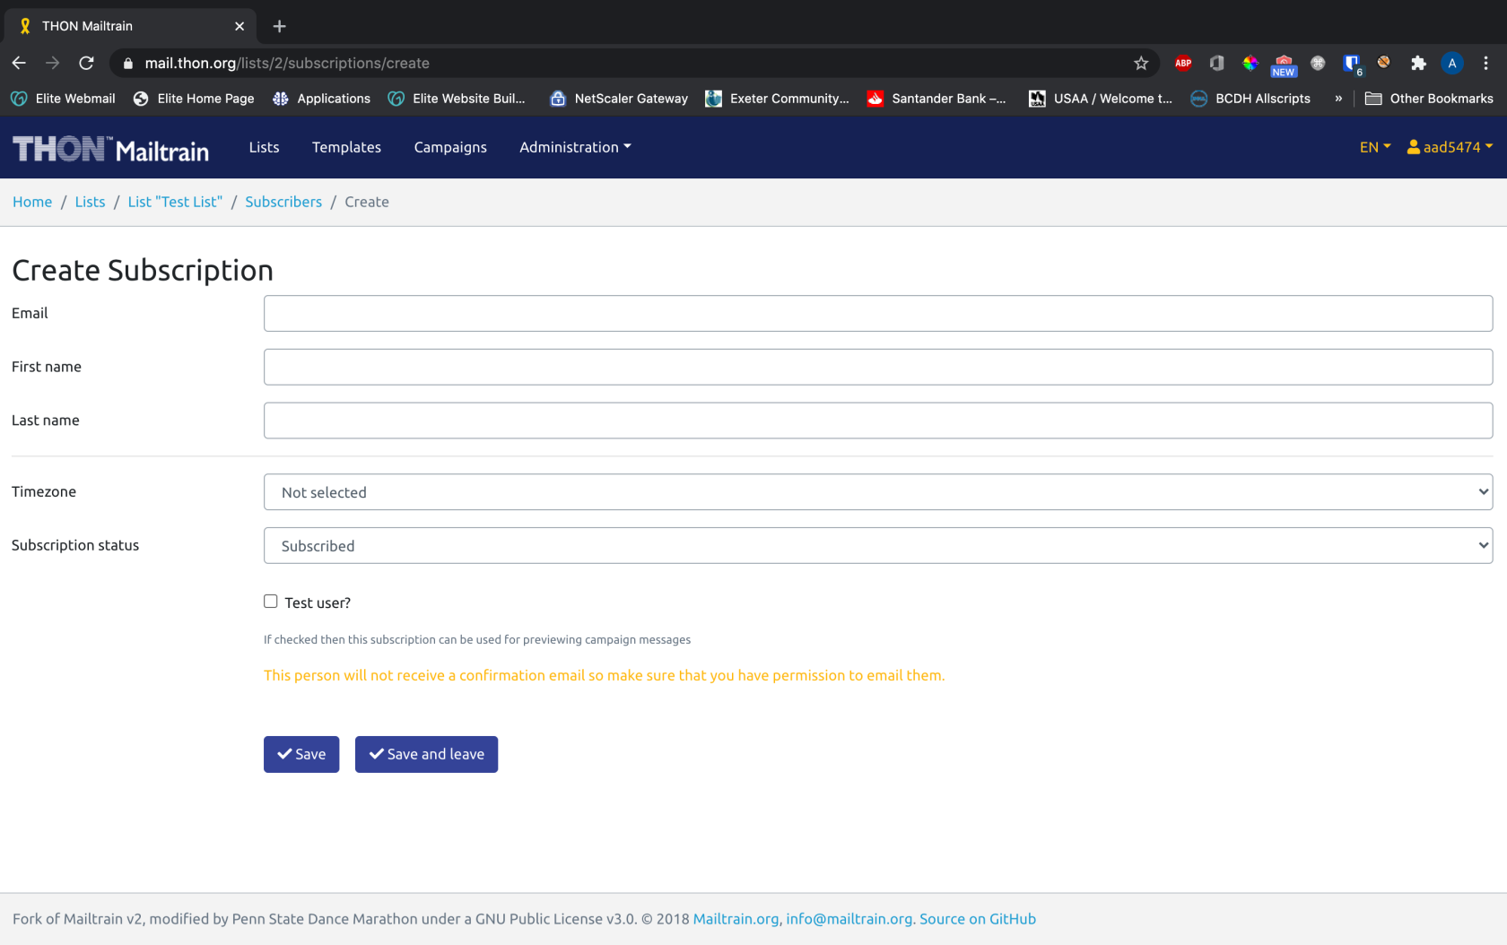This screenshot has width=1507, height=945.
Task: Open NetScaler Gateway bookmark
Action: coord(619,99)
